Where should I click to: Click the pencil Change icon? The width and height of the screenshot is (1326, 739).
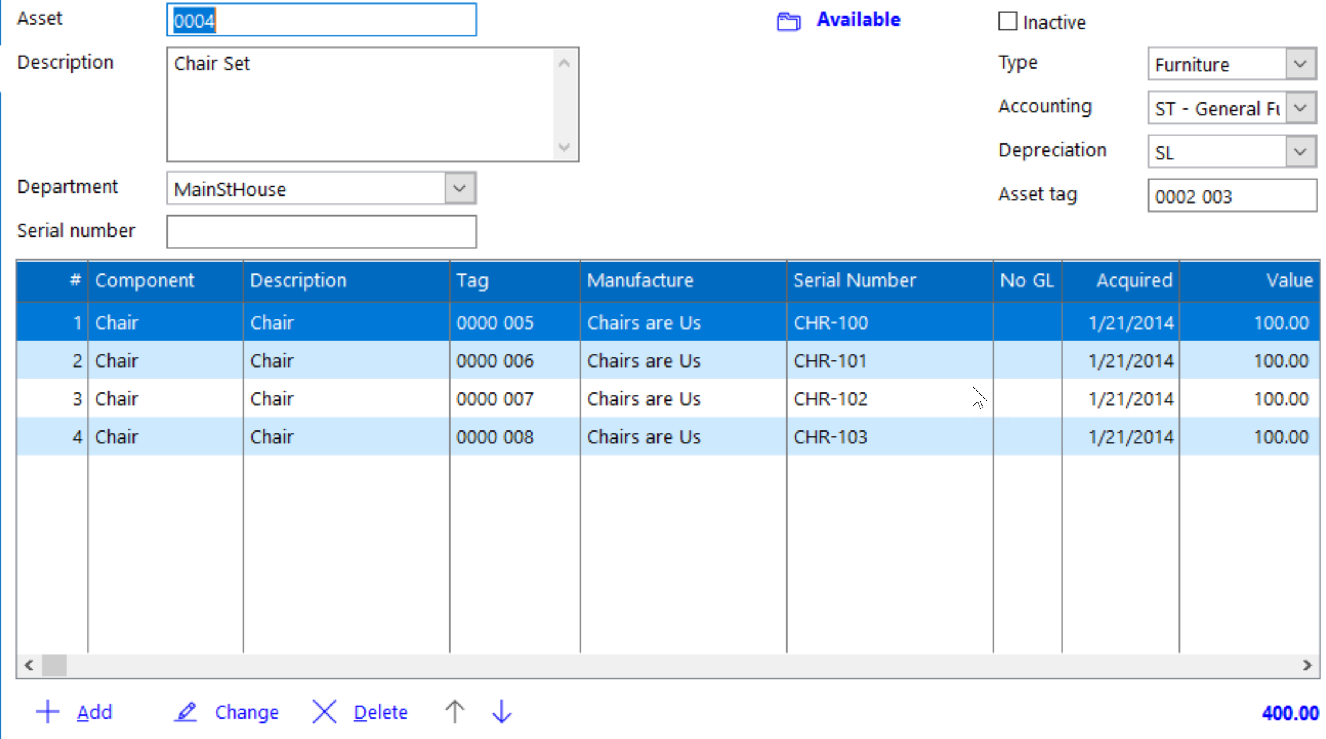(186, 712)
